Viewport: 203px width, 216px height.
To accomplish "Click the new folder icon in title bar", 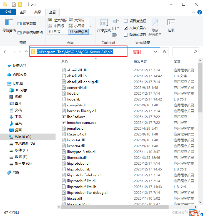I will [x=20, y=4].
